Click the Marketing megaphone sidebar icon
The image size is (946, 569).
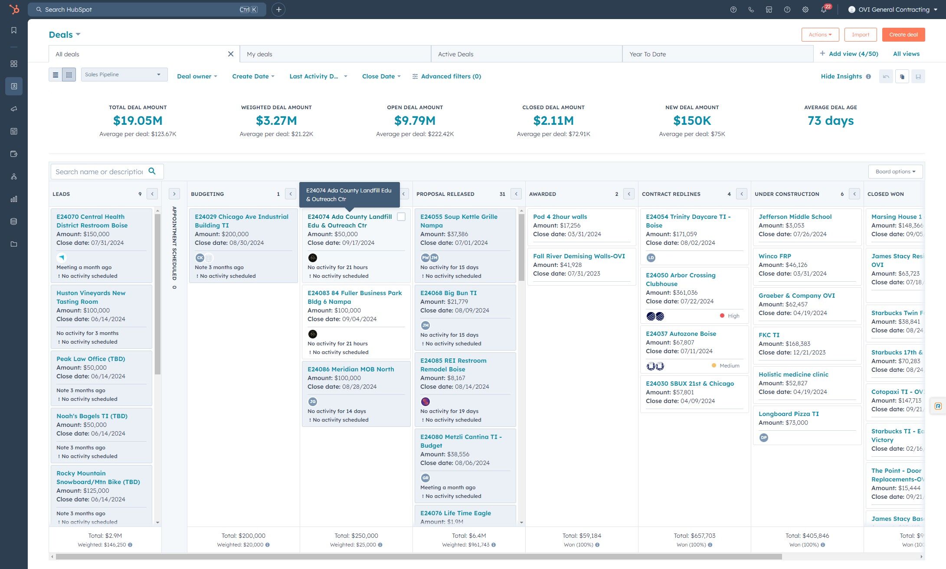14,109
